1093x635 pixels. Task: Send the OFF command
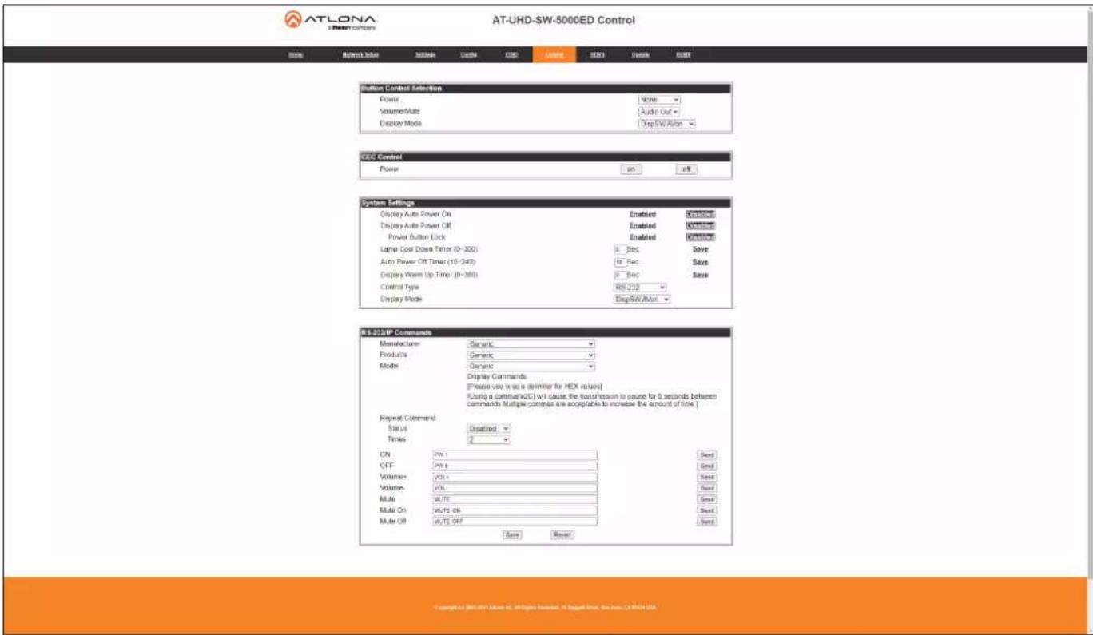[x=707, y=466]
